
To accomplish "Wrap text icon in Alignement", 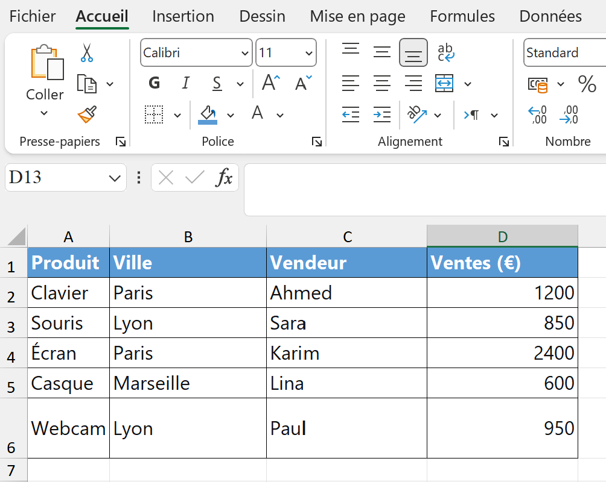I will click(x=445, y=52).
